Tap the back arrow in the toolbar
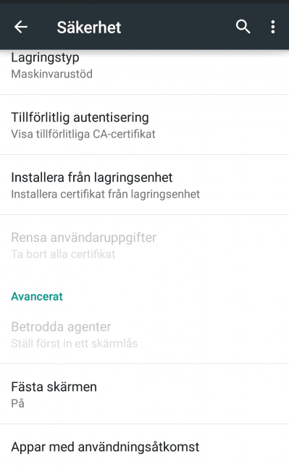The width and height of the screenshot is (289, 467). [x=21, y=27]
